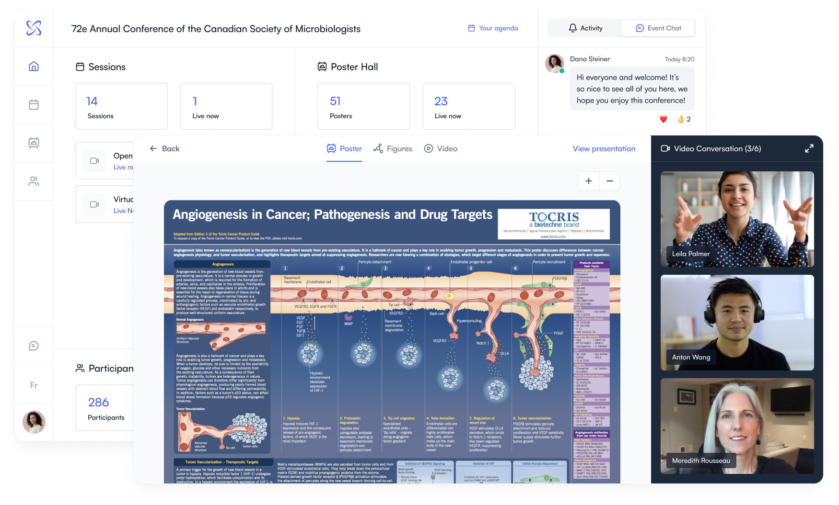The width and height of the screenshot is (839, 505).
Task: Zoom in on poster with plus button
Action: pyautogui.click(x=589, y=181)
